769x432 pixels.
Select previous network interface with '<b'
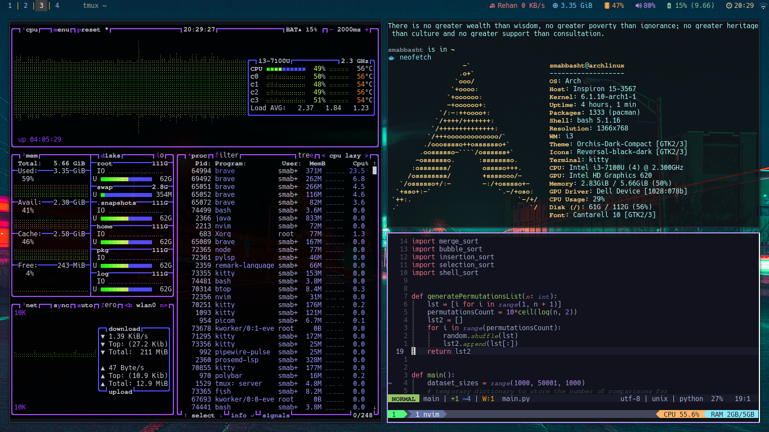[x=129, y=305]
